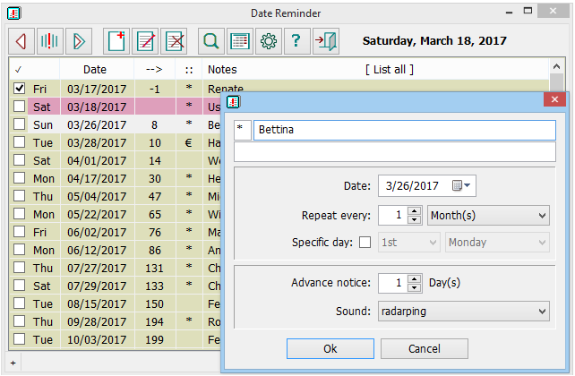Open the Month(s) repeat unit dropdown
This screenshot has height=376, width=575.
[488, 216]
